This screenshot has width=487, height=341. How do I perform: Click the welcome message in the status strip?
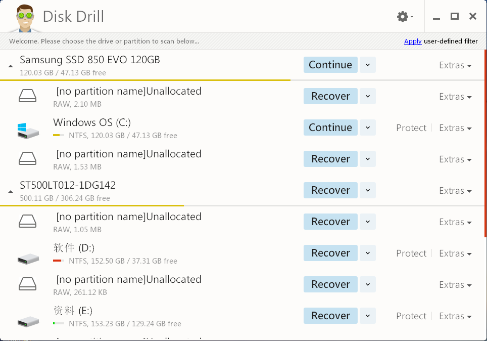pos(104,41)
